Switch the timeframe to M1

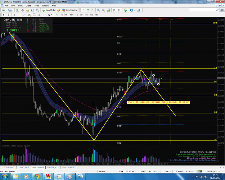pyautogui.click(x=57, y=15)
